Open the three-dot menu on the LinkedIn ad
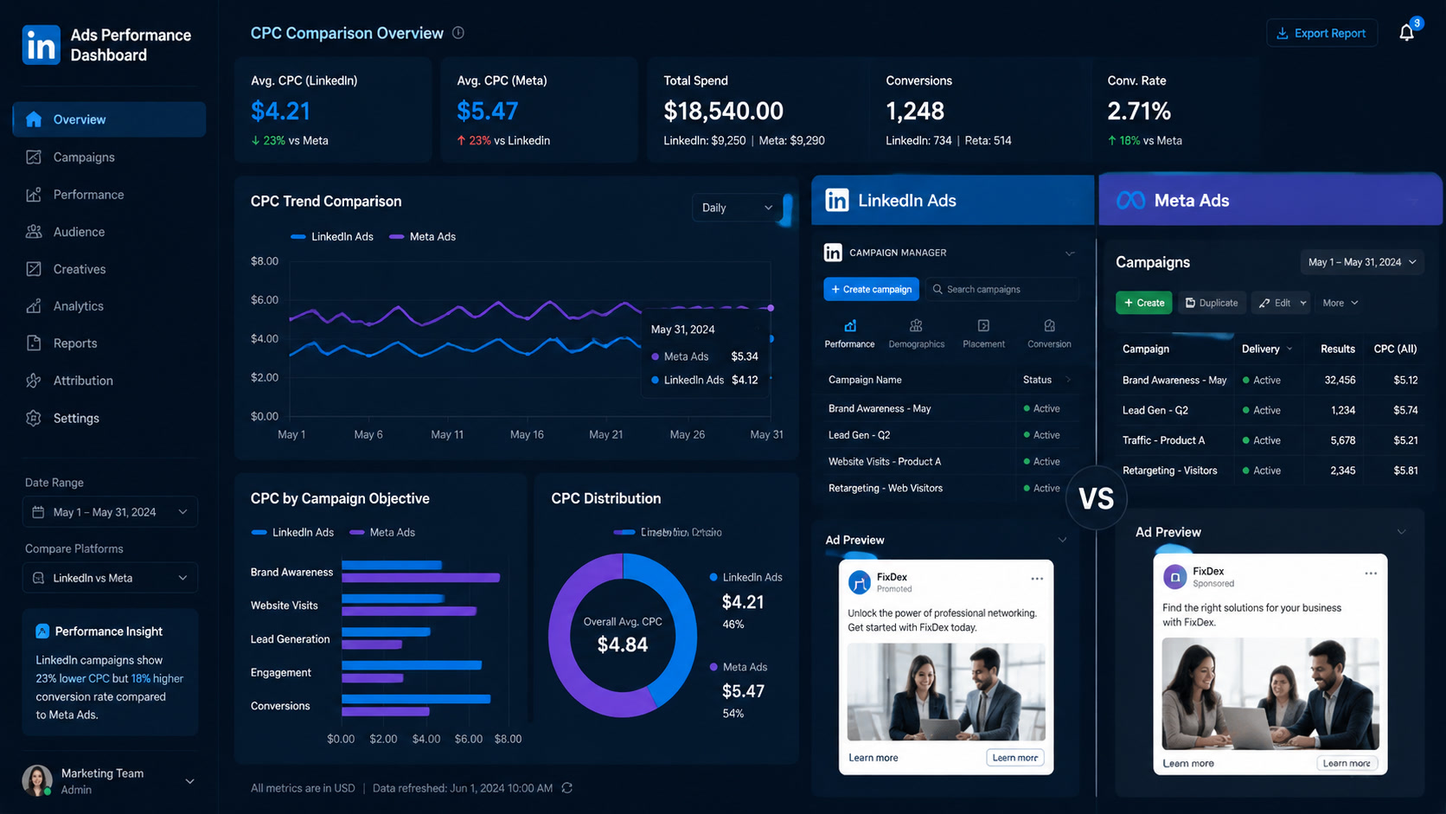The image size is (1446, 814). [1037, 578]
